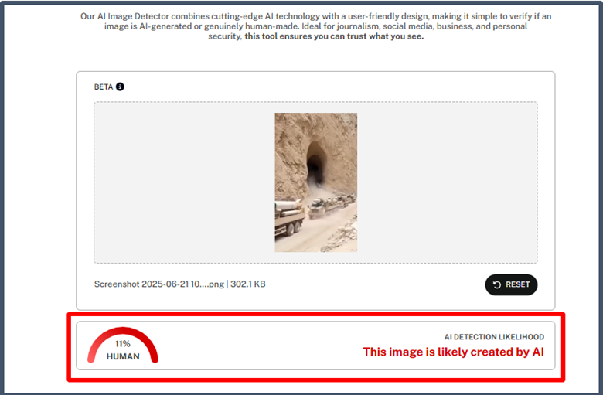Screen dimensions: 603x395
Task: Click the Screenshot 2025-06-21 file name
Action: click(158, 284)
